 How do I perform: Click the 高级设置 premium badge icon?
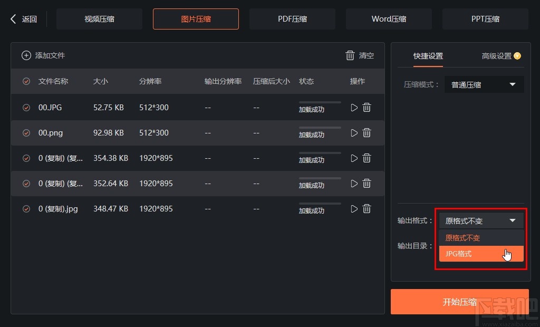(517, 56)
